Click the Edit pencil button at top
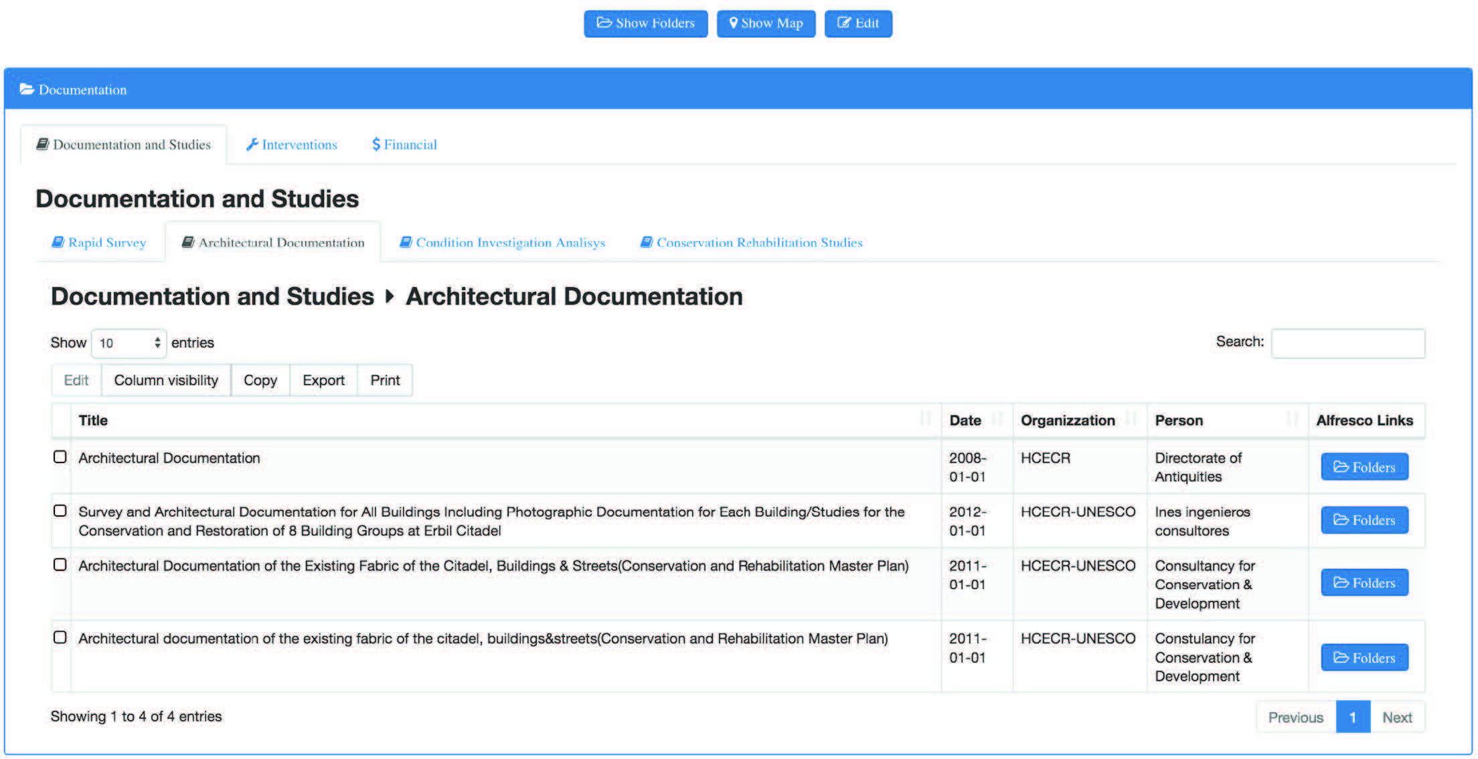Screen dimensions: 1478x759 pos(857,23)
